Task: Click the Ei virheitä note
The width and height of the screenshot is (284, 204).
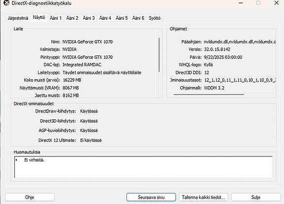Action: pyautogui.click(x=34, y=160)
